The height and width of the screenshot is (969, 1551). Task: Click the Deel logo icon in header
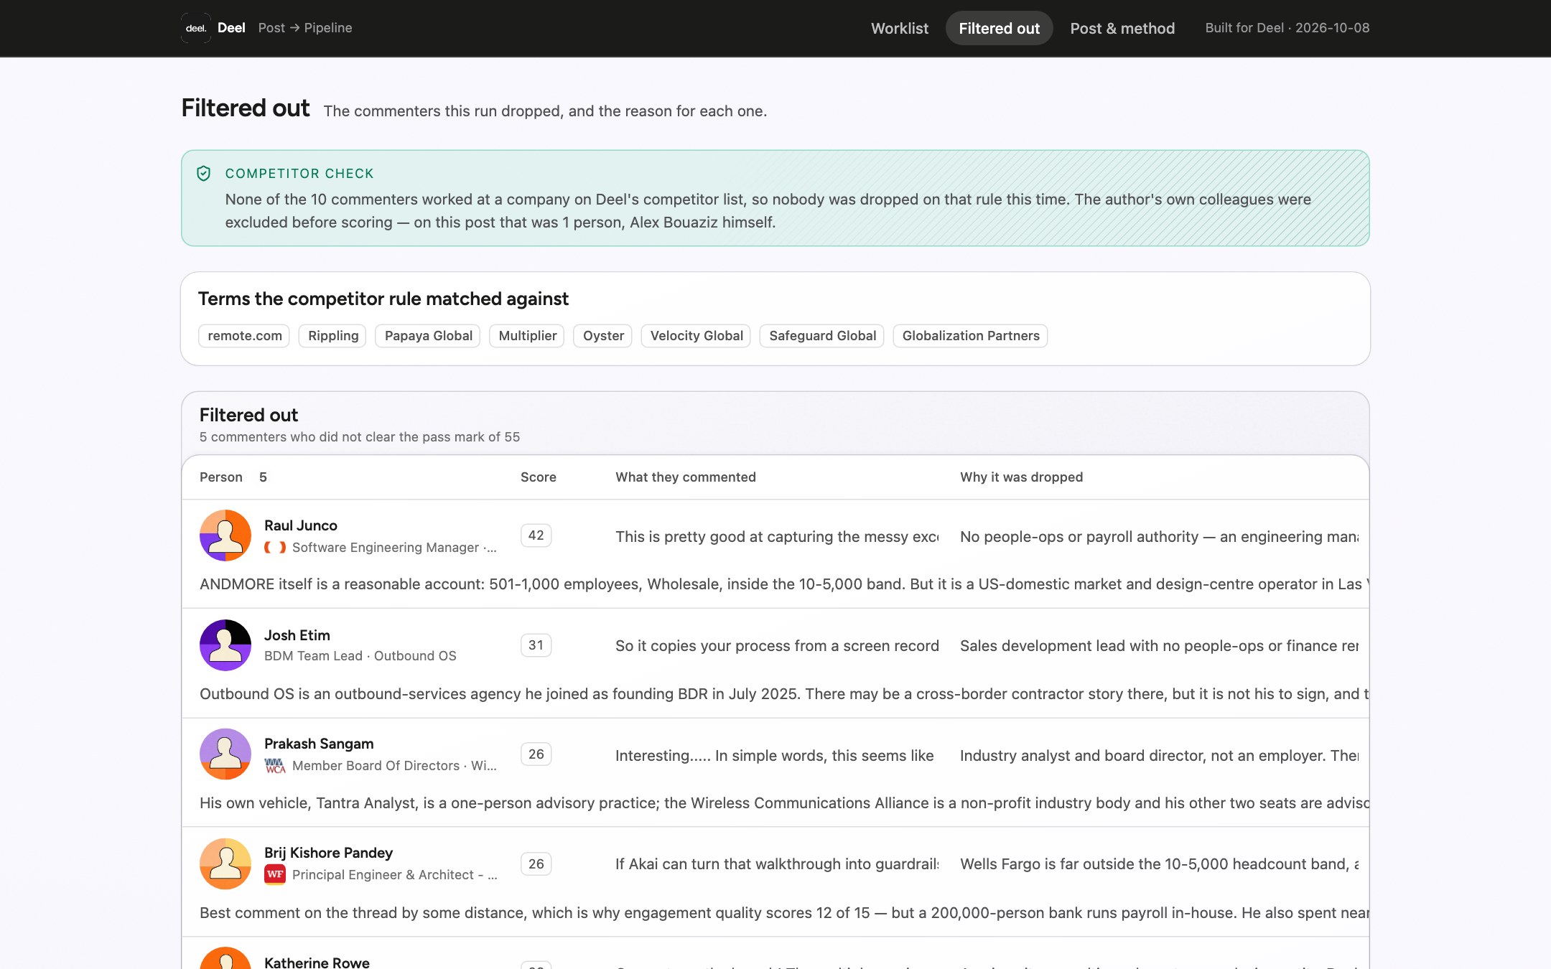(x=196, y=28)
